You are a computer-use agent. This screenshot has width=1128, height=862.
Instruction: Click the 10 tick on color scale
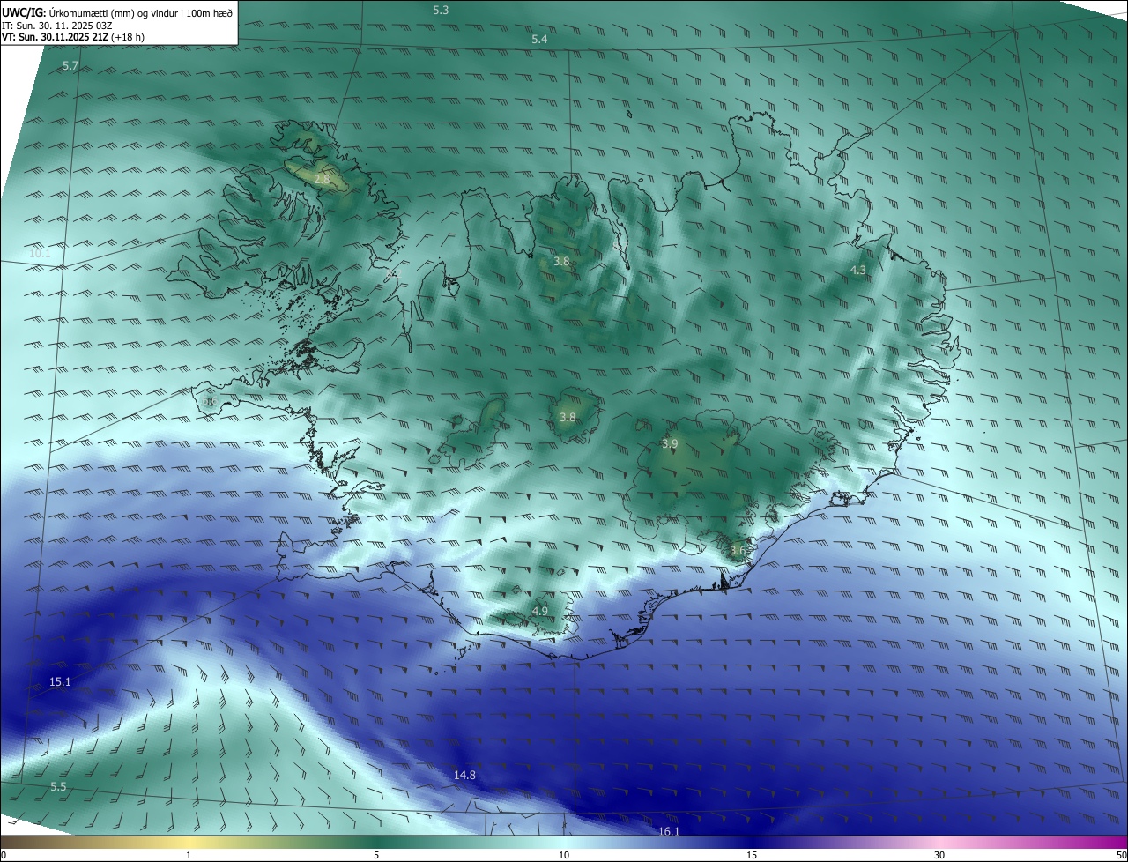pyautogui.click(x=564, y=855)
